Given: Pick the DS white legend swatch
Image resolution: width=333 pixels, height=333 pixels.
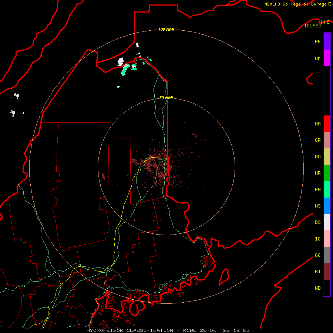Looking at the screenshot, I should pyautogui.click(x=327, y=222).
